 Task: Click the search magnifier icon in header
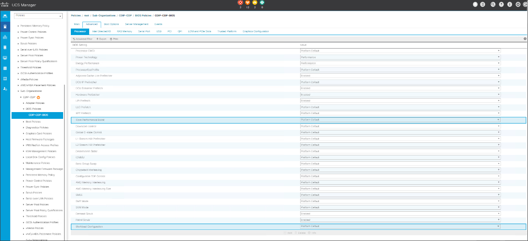point(493,4)
